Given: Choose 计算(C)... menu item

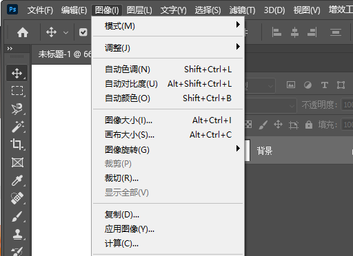Looking at the screenshot, I should pos(168,244).
